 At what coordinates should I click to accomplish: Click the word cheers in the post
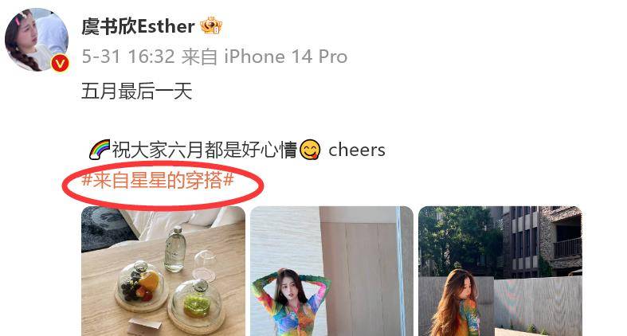pyautogui.click(x=357, y=150)
